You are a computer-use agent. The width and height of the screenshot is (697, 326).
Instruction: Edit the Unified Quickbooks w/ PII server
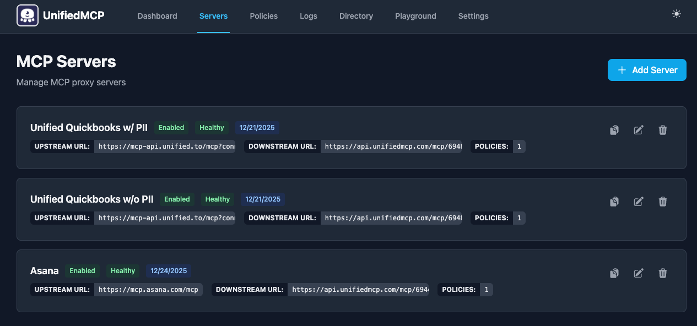[639, 130]
